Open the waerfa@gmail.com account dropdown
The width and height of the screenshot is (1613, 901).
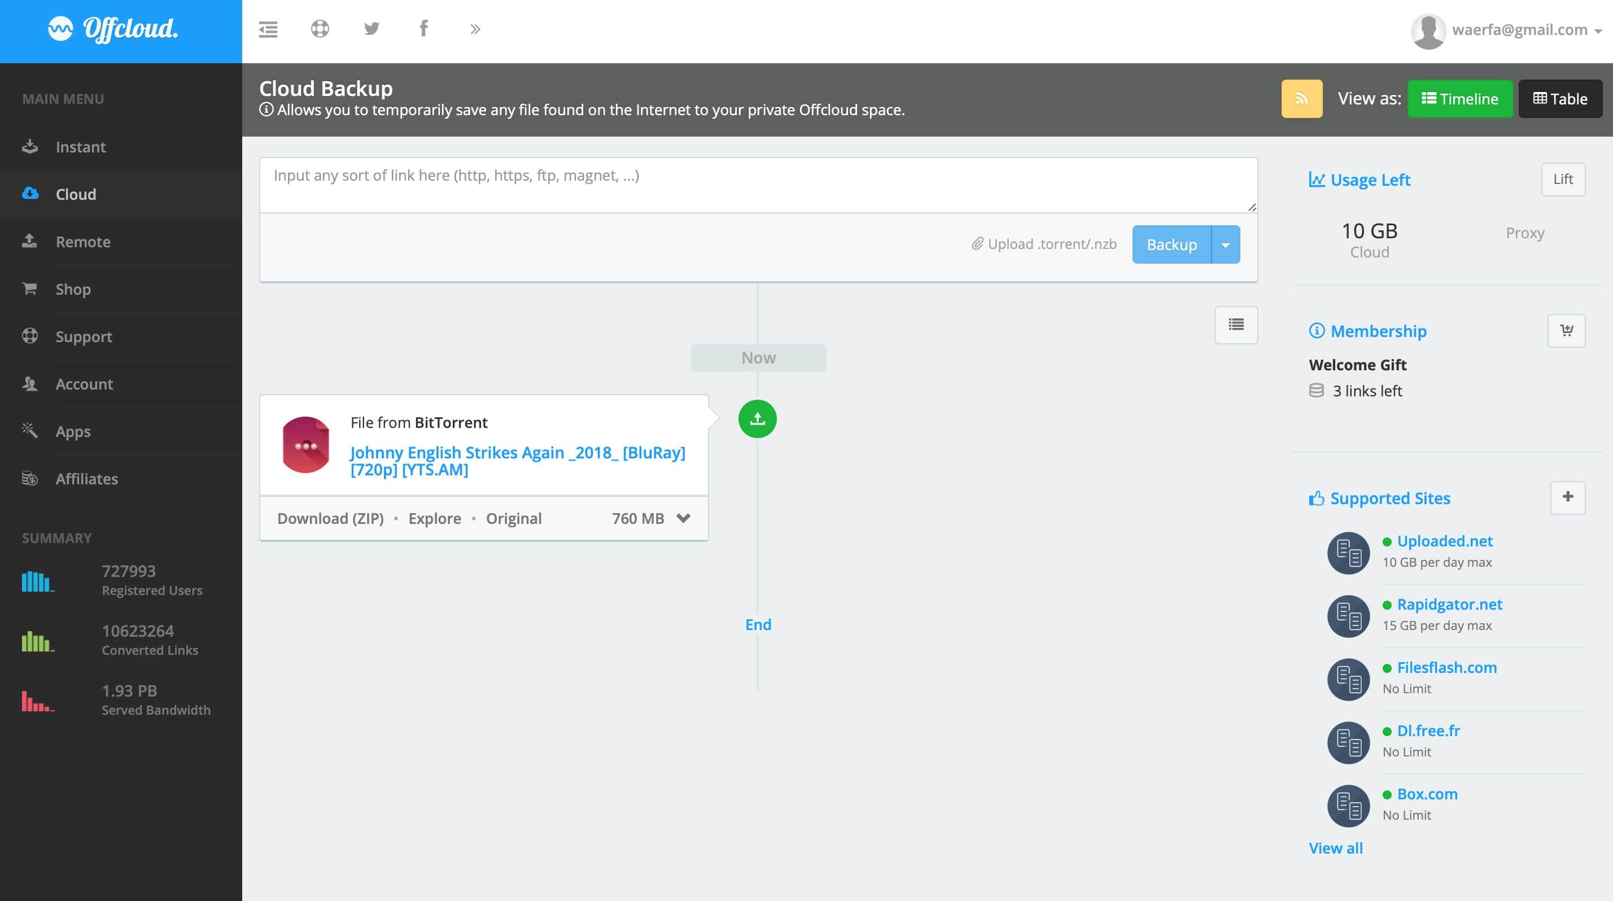pyautogui.click(x=1527, y=30)
